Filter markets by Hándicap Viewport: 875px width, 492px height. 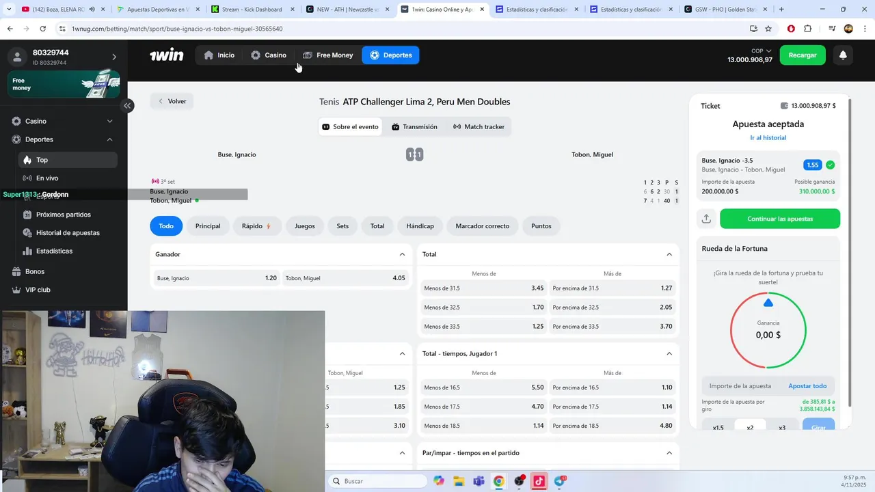[420, 226]
